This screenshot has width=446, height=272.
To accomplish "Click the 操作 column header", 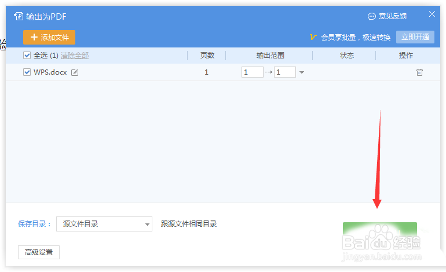I will pyautogui.click(x=405, y=56).
